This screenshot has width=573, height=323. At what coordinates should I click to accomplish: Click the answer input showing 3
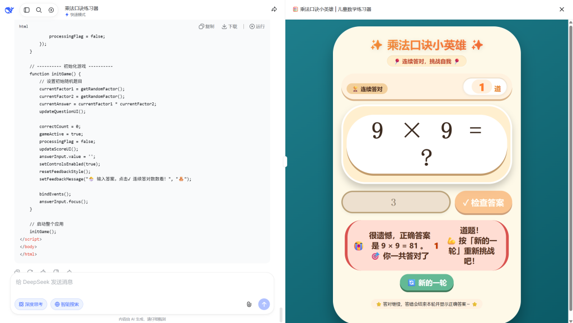[x=396, y=202]
